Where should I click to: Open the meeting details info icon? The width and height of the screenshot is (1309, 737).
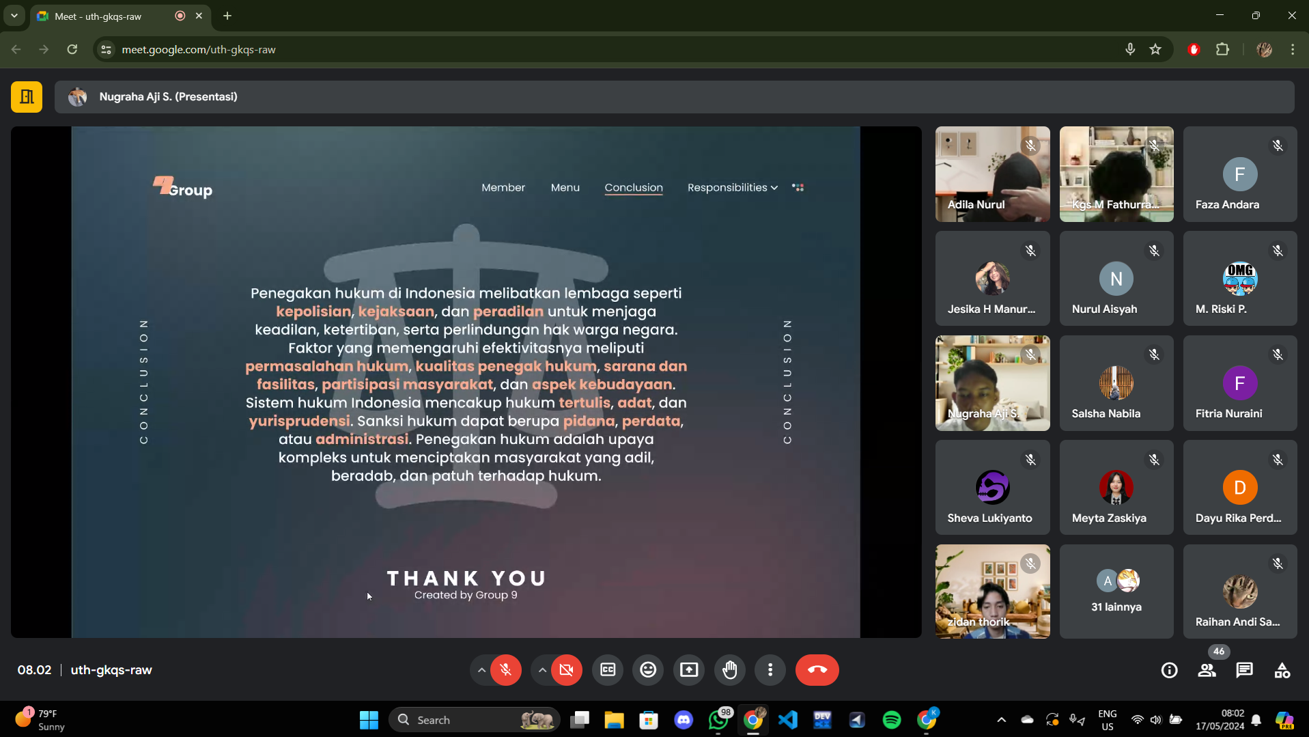[x=1169, y=671]
